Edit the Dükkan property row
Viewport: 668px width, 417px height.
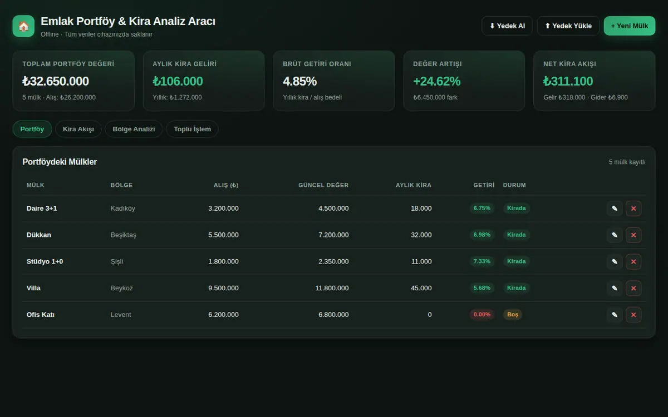click(x=615, y=235)
